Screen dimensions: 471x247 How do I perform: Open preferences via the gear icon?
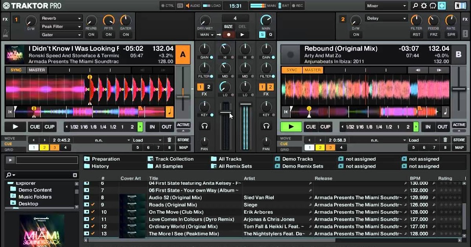[424, 5]
